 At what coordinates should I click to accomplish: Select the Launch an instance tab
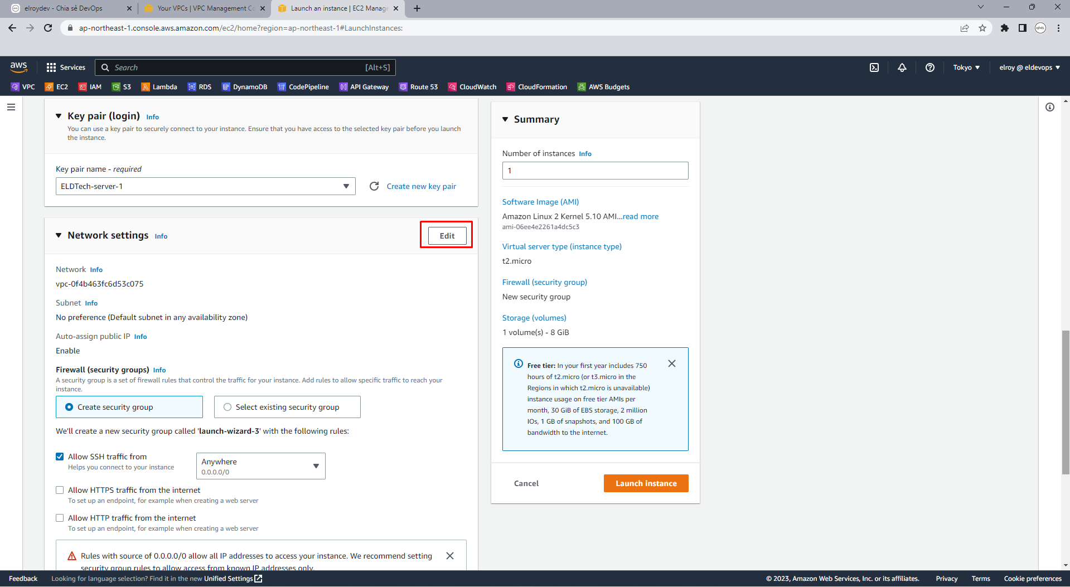tap(338, 8)
